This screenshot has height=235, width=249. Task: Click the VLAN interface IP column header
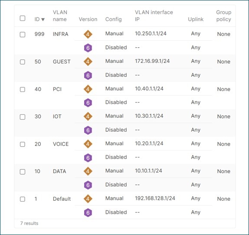[x=154, y=16]
